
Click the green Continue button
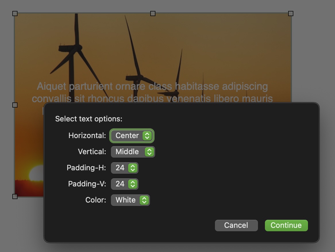[x=286, y=226]
